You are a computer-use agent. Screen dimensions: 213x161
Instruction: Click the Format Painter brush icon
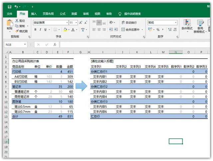(17, 31)
